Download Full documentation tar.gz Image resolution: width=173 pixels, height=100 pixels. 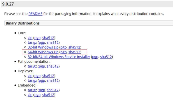(32, 66)
